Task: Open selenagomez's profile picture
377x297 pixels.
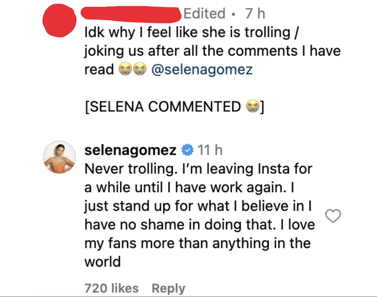Action: point(59,157)
